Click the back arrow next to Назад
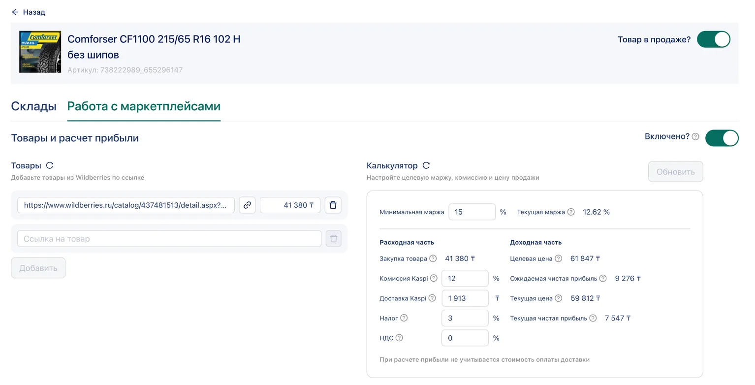Image resolution: width=755 pixels, height=385 pixels. (x=15, y=12)
